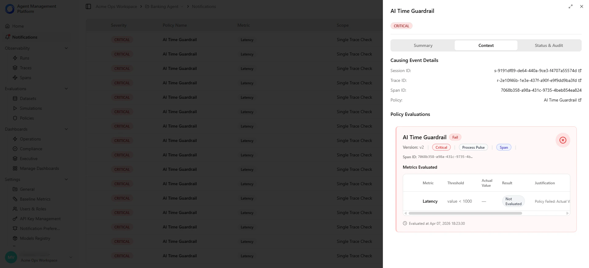
Task: Click the Traces layers icon
Action: point(15,68)
